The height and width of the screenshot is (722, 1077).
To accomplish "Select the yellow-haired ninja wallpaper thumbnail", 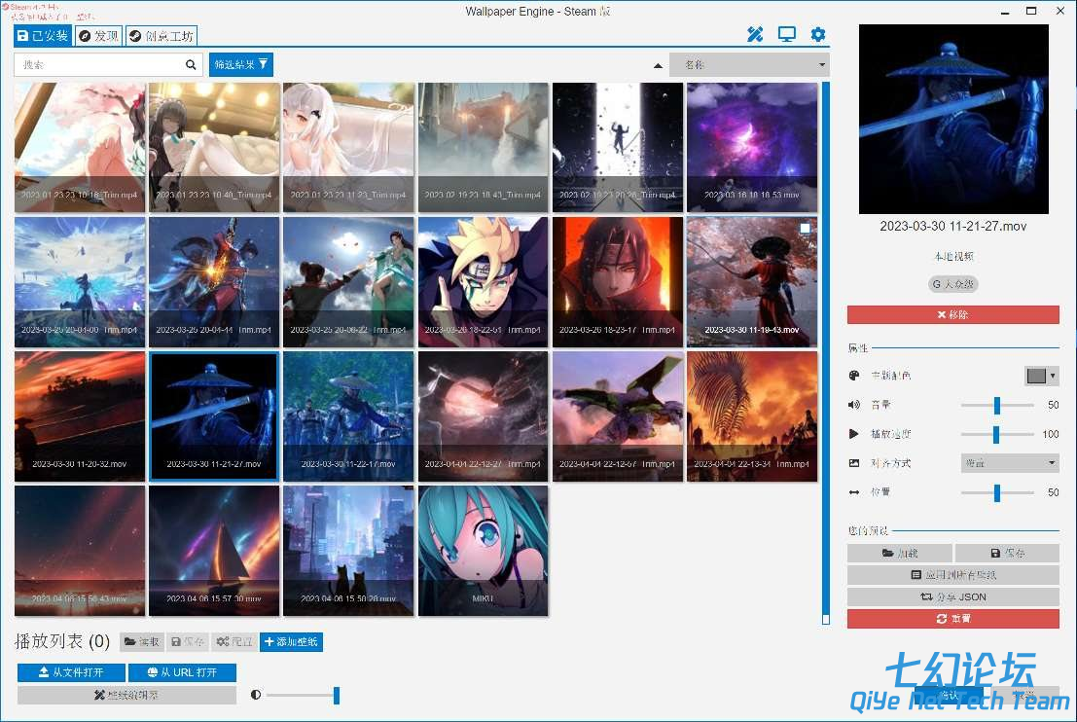I will [483, 281].
